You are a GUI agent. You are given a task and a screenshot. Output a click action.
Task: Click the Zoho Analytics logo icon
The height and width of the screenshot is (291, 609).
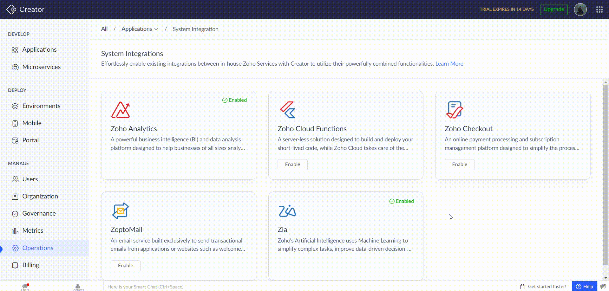tap(121, 110)
